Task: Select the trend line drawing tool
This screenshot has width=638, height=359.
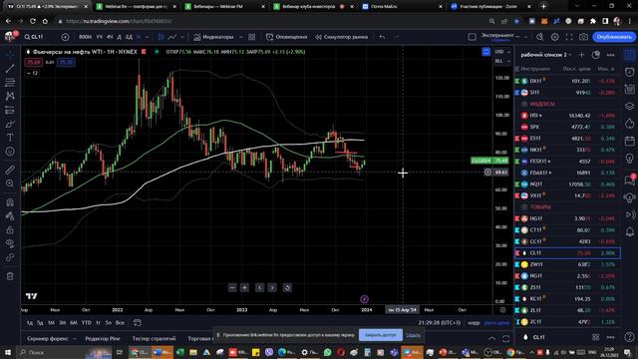Action: pyautogui.click(x=10, y=69)
